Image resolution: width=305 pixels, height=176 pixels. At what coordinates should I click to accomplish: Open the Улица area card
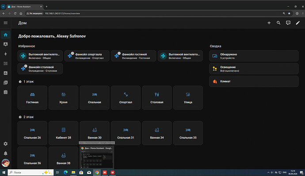188,97
